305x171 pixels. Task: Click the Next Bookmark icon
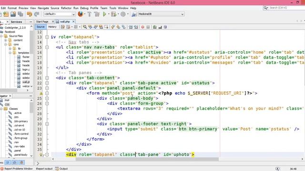[x=118, y=27]
